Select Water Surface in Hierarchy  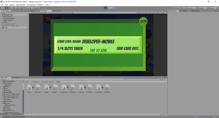click(x=8, y=20)
